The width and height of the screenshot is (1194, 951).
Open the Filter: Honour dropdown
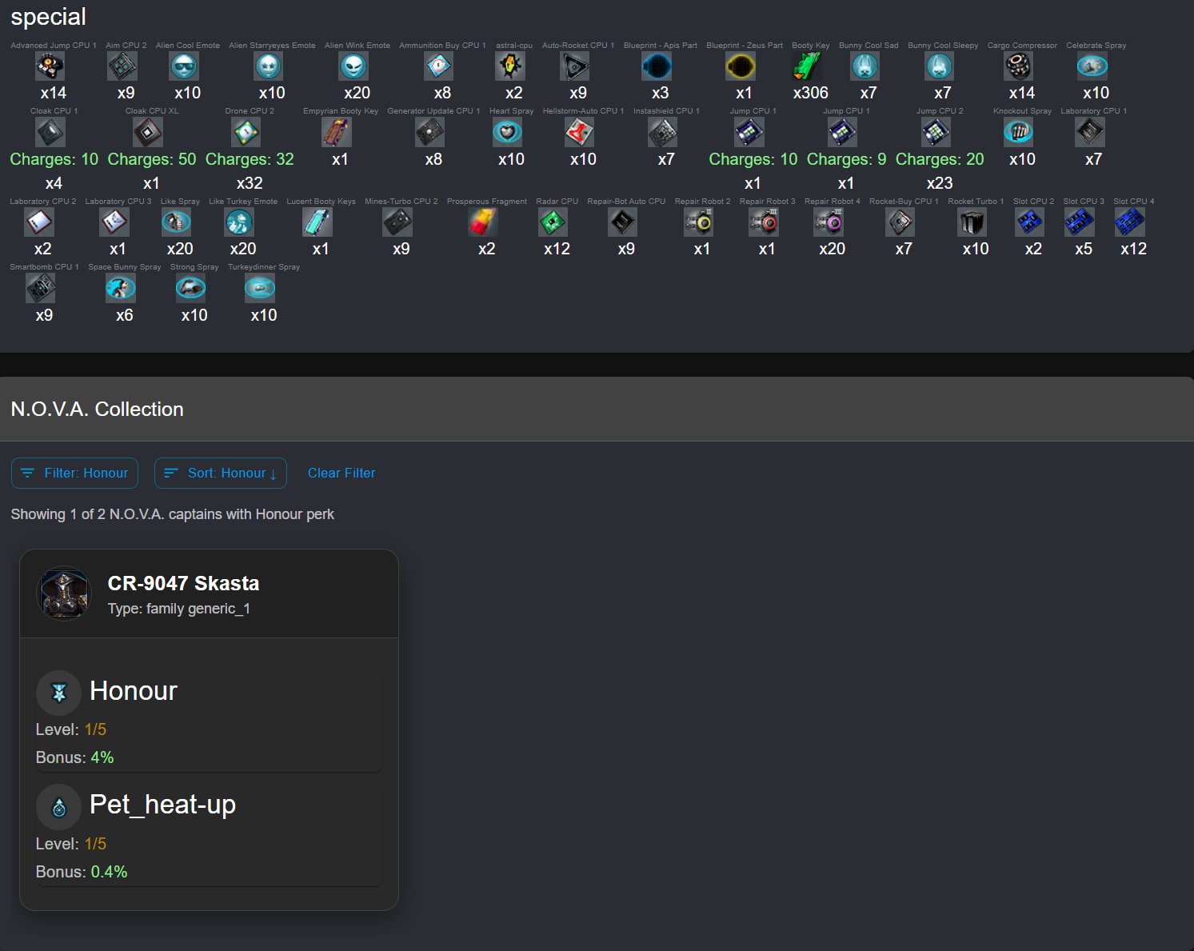[74, 473]
